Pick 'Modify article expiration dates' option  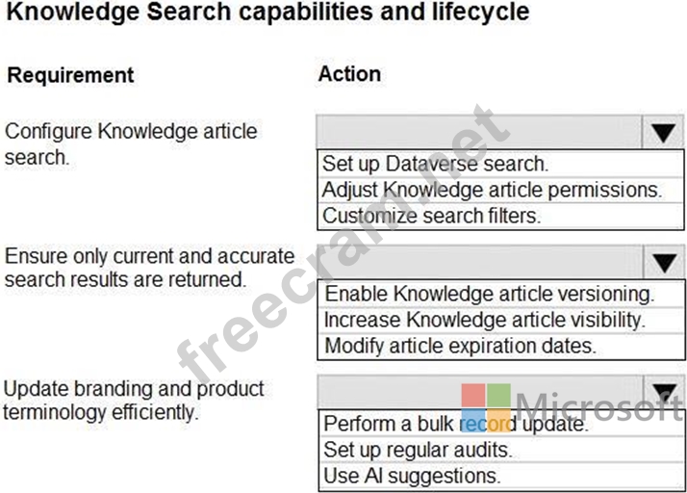pyautogui.click(x=460, y=346)
